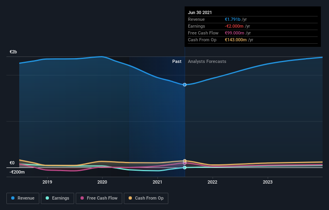
Task: Click the 2021 x-axis label
Action: tap(157, 182)
